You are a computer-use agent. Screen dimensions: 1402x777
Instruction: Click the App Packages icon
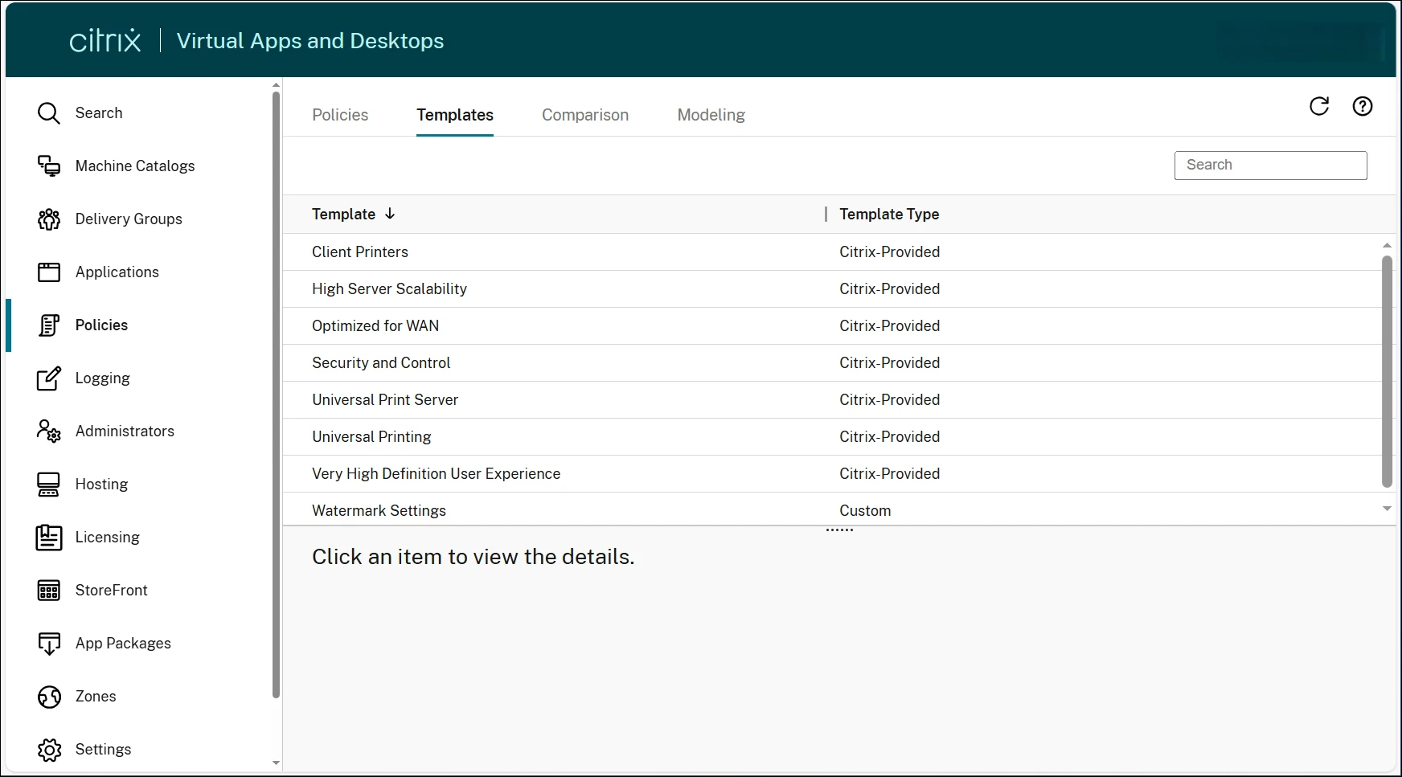point(49,644)
